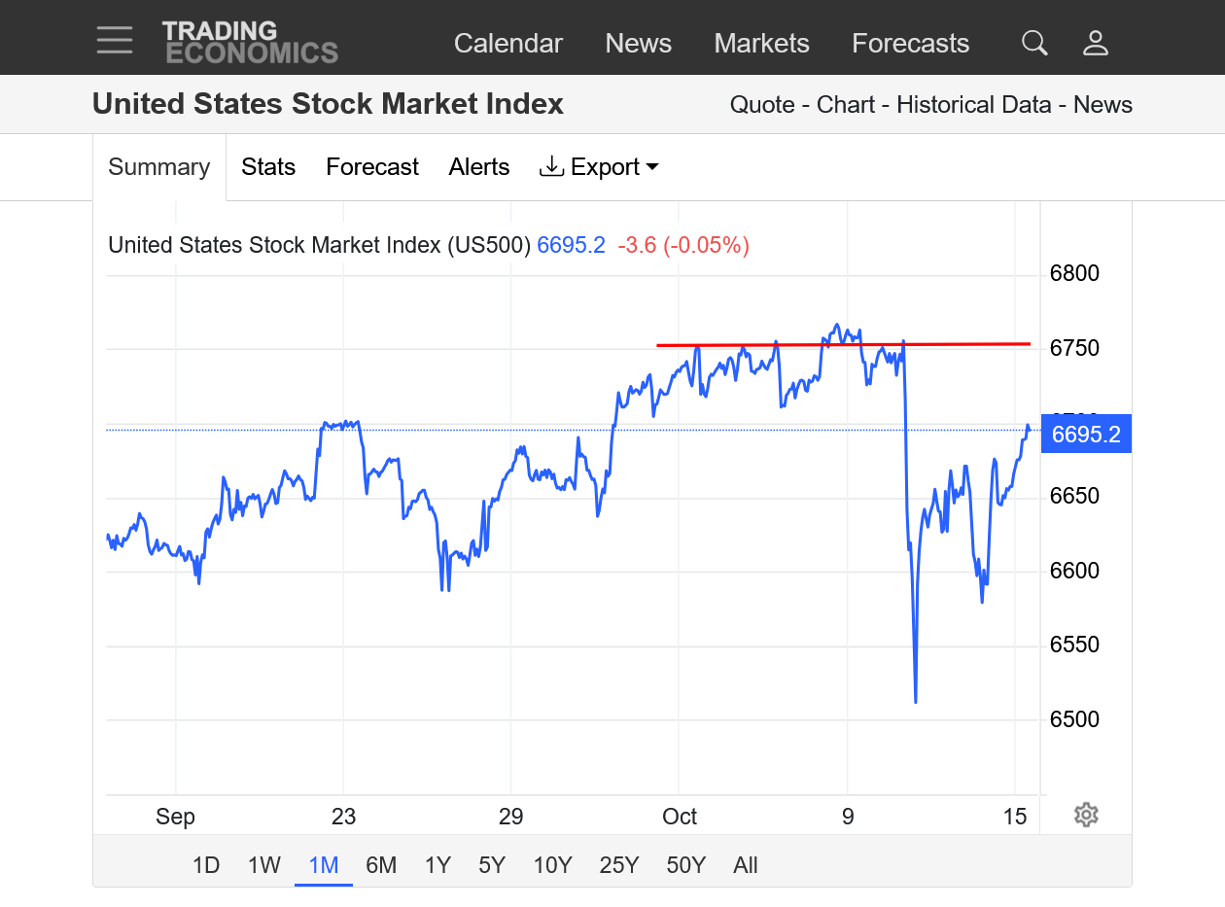
Task: Switch to the Forecast tab
Action: [x=372, y=167]
